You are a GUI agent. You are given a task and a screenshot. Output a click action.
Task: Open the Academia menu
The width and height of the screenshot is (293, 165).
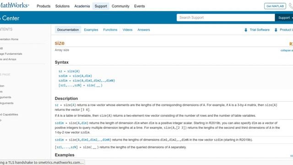coord(82,6)
